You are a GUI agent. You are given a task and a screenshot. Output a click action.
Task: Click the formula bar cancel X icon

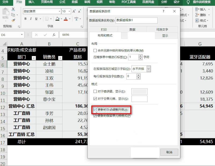point(36,35)
